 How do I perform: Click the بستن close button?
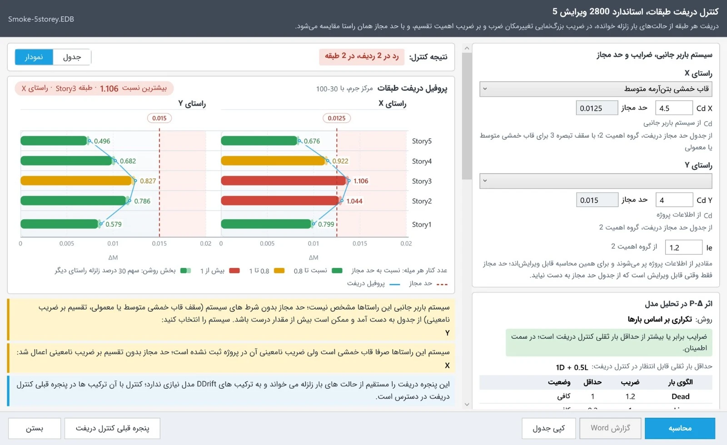pyautogui.click(x=35, y=428)
